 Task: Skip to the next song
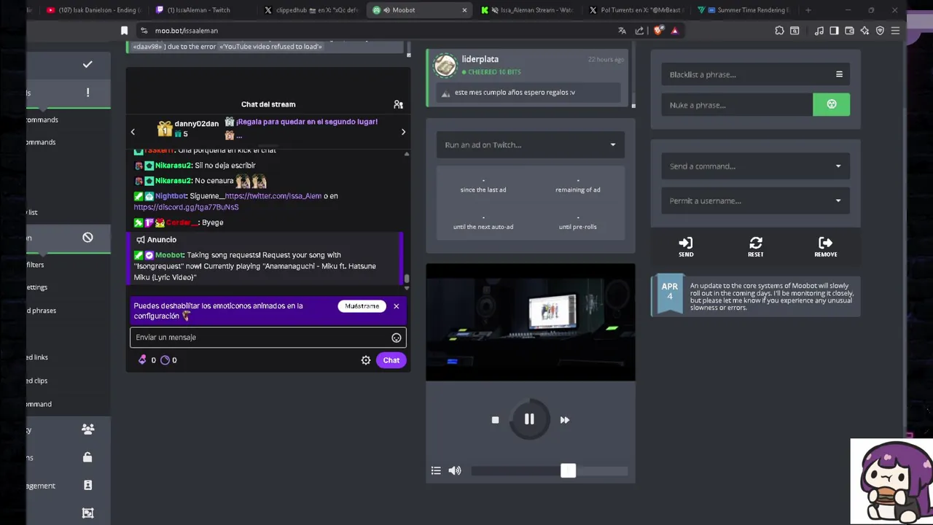pos(564,420)
